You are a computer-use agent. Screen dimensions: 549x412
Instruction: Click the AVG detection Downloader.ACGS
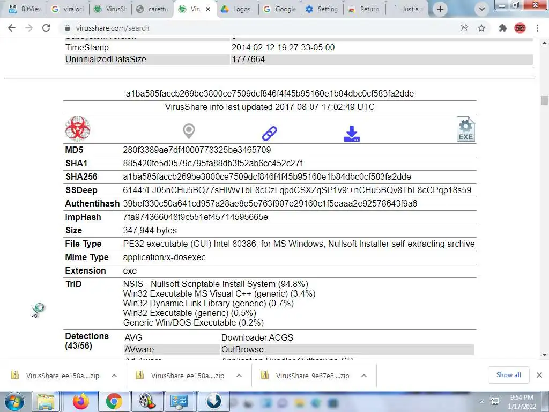click(257, 338)
